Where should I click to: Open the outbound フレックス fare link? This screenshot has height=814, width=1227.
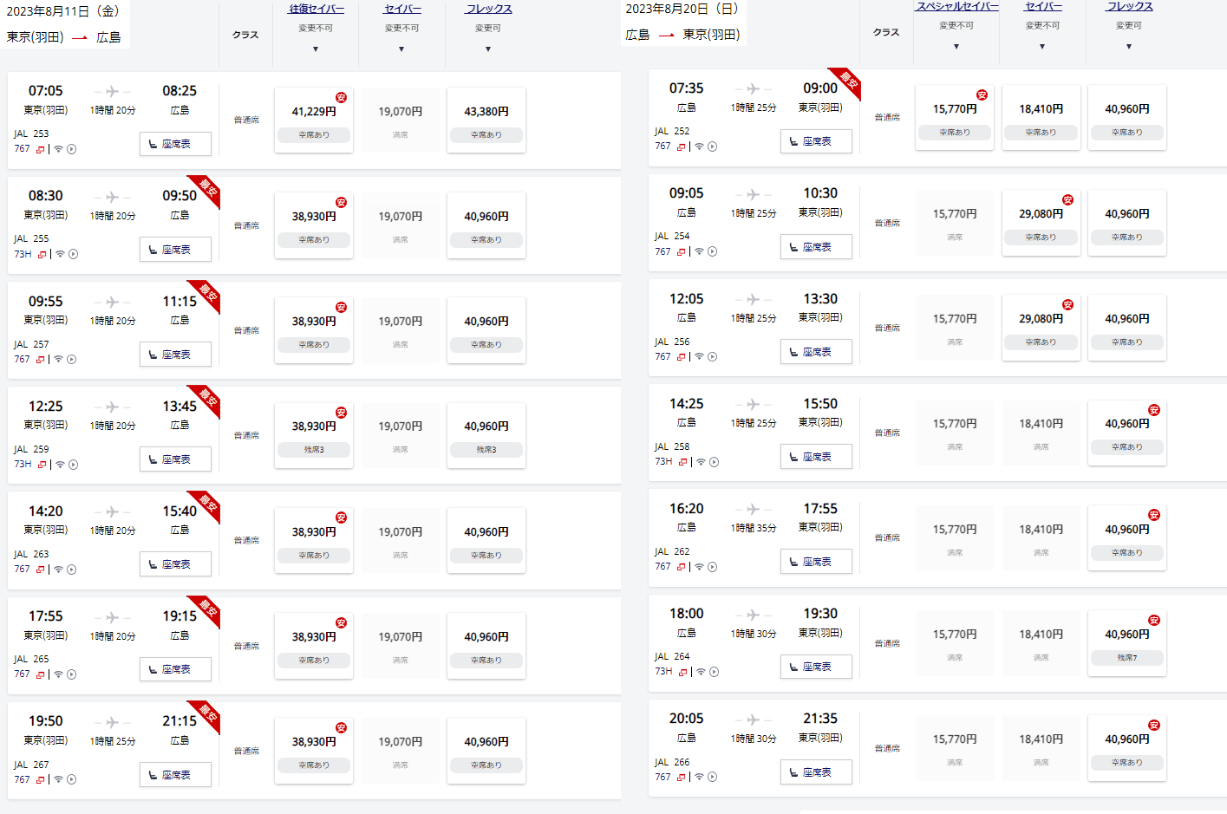pyautogui.click(x=488, y=9)
